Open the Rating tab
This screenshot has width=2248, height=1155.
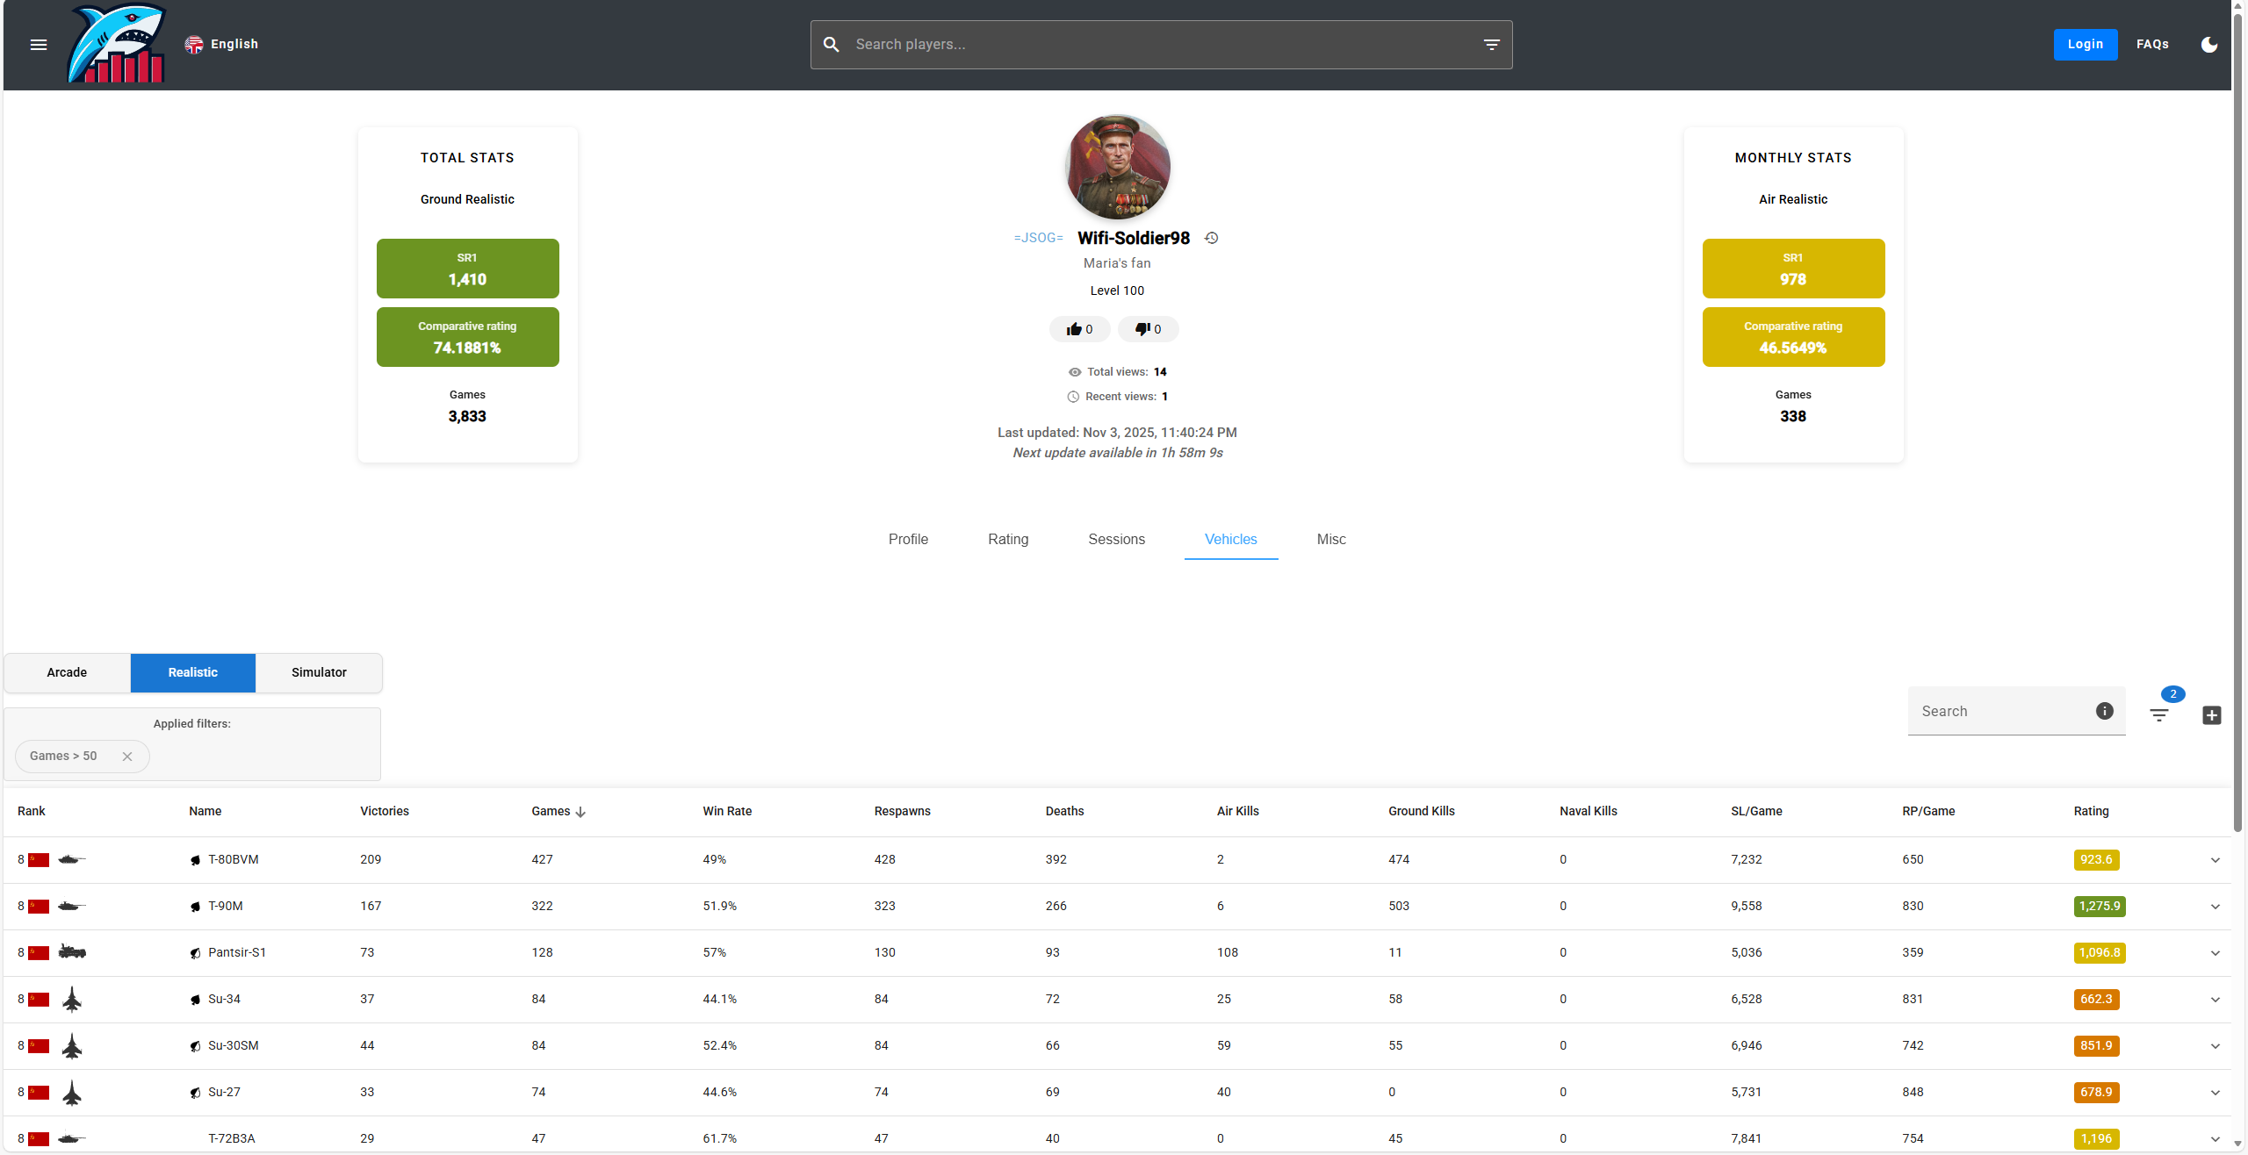1008,539
